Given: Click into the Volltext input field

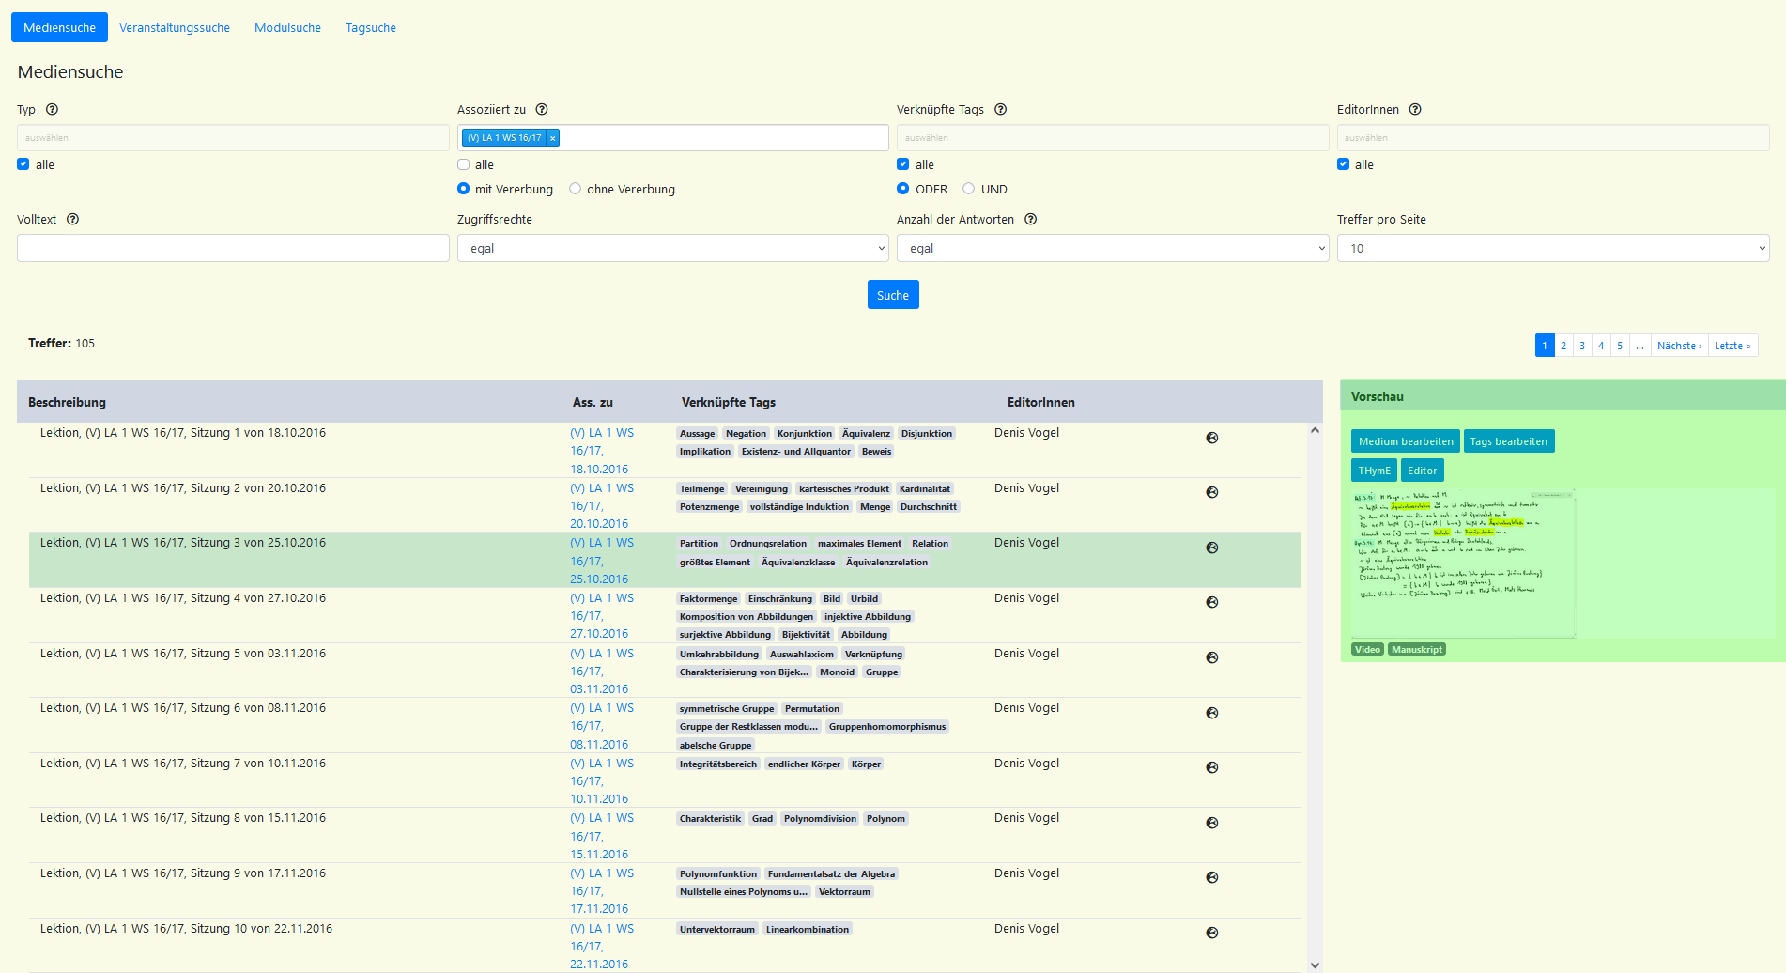Looking at the screenshot, I should tap(233, 249).
